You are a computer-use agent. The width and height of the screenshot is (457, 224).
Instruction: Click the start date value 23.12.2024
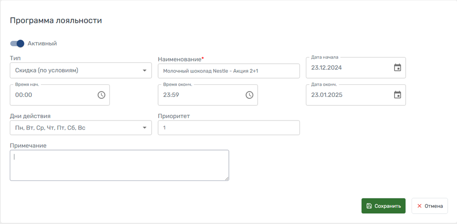pos(327,67)
